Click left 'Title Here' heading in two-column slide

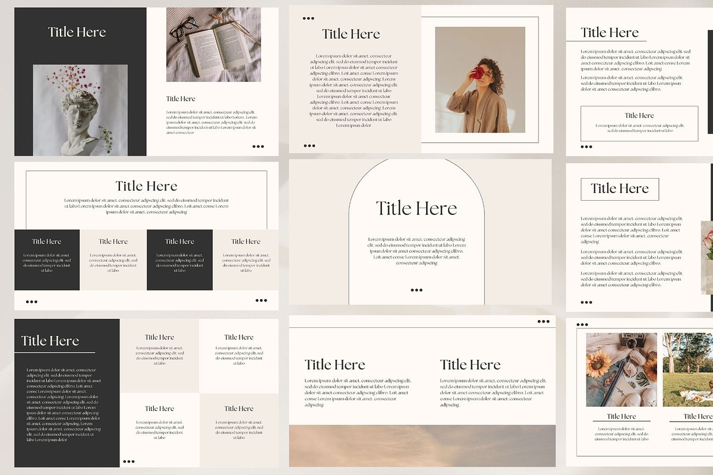tap(335, 365)
